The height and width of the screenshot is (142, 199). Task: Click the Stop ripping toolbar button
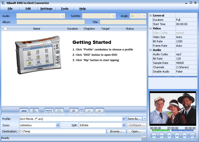pyautogui.click(x=99, y=111)
